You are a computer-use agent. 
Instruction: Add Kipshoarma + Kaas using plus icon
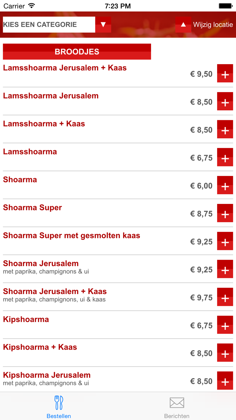pyautogui.click(x=225, y=353)
